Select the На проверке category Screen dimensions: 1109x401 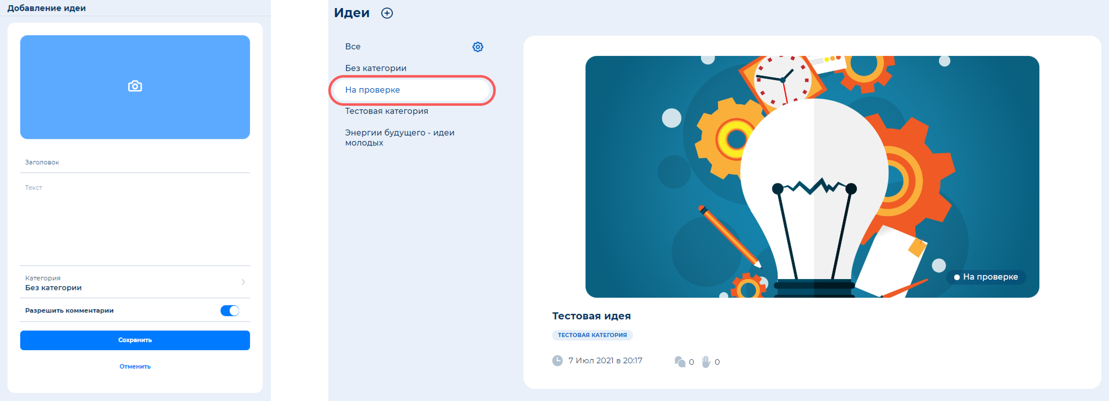(372, 90)
